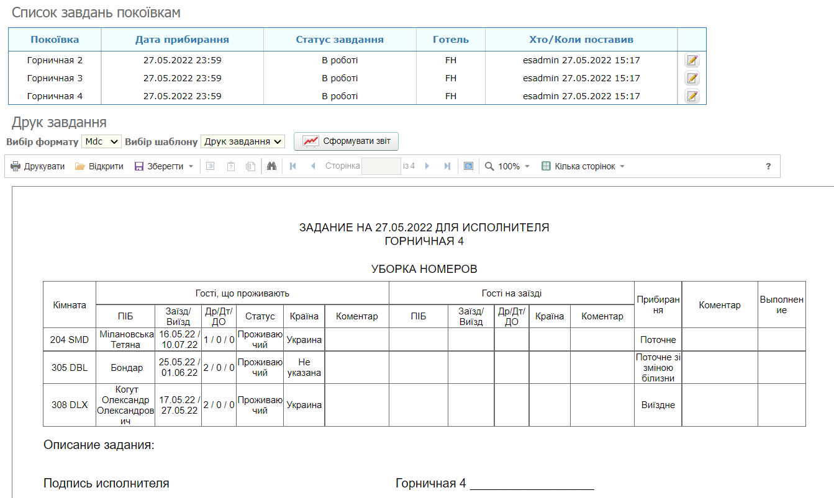The image size is (834, 498).
Task: Click the Сторінка page number field
Action: [381, 166]
